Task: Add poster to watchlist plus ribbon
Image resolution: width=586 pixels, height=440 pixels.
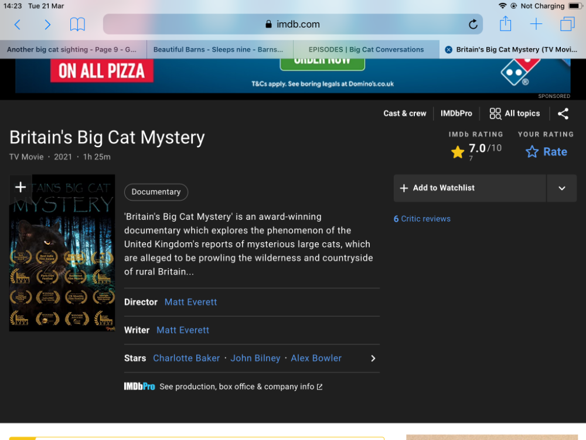Action: click(x=21, y=187)
